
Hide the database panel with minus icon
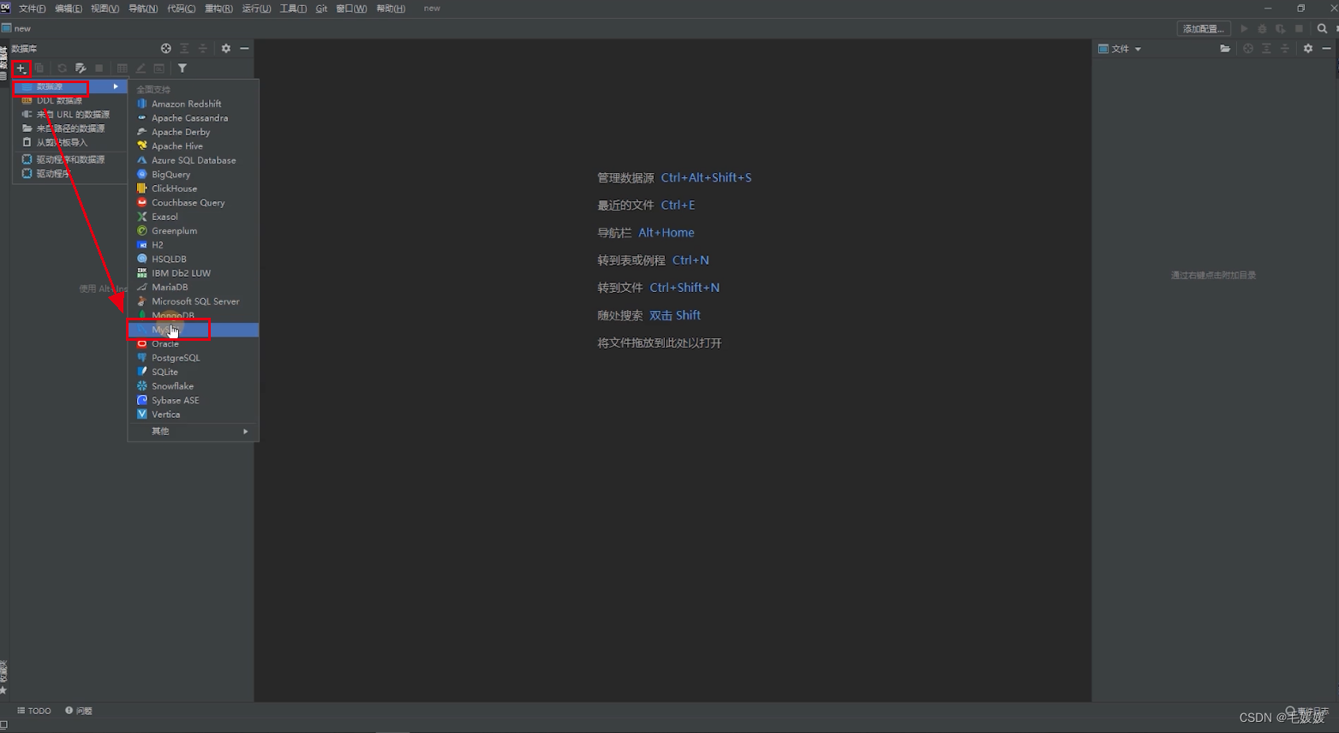coord(244,49)
